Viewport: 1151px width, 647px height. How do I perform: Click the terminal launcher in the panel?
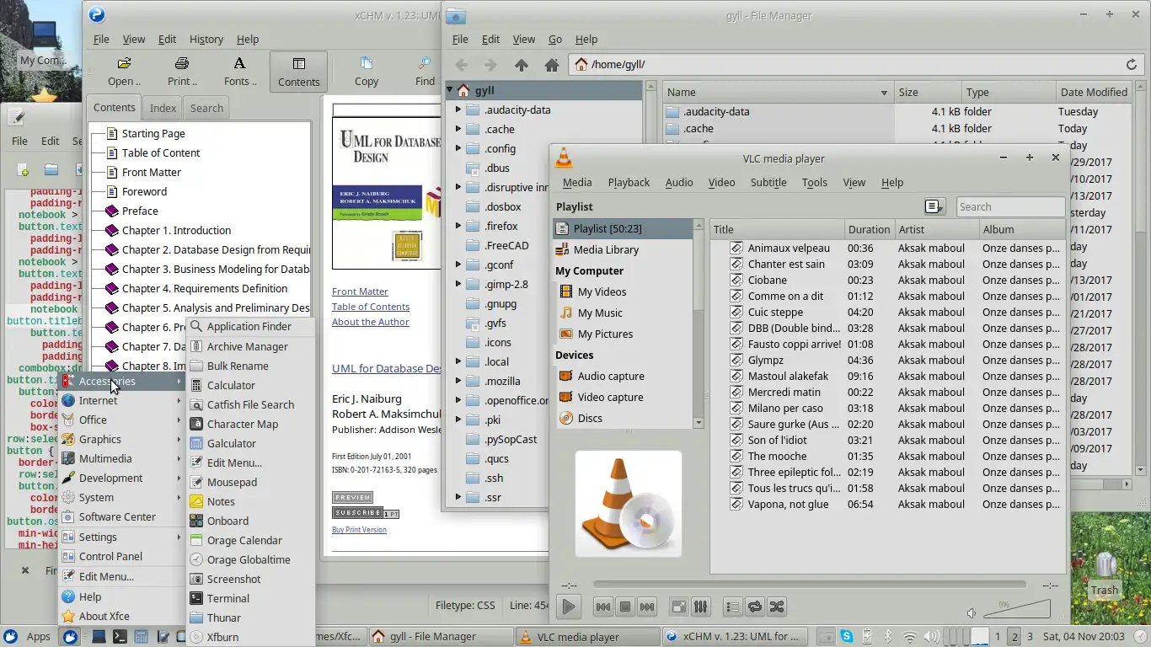[120, 637]
